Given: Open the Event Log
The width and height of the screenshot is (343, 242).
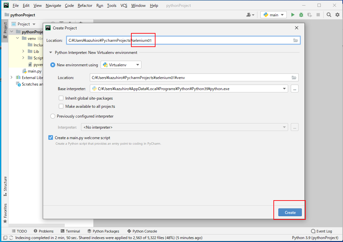Looking at the screenshot, I should coord(321,231).
